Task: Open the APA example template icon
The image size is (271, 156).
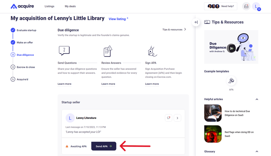Action: (231, 81)
